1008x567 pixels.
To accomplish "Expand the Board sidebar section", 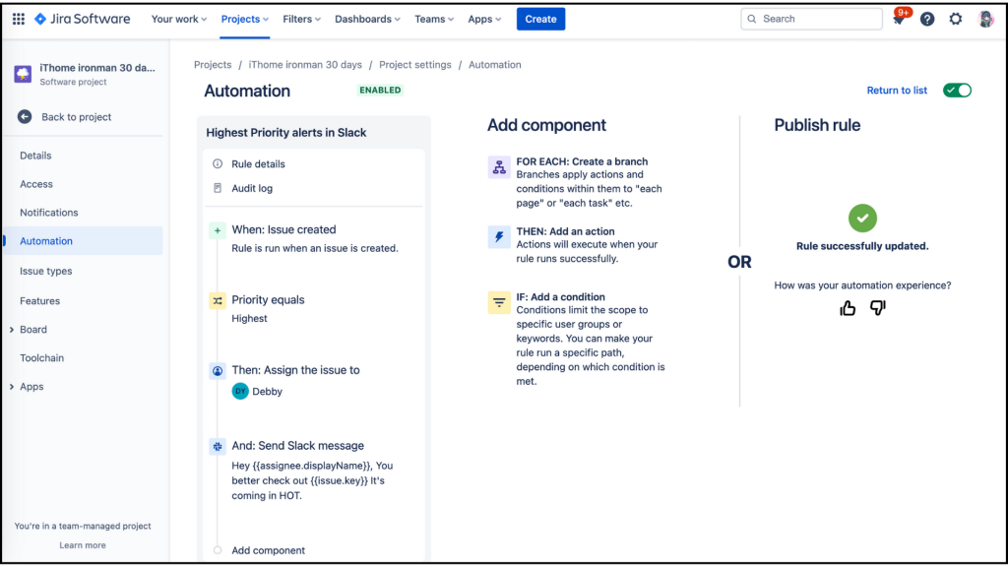I will pyautogui.click(x=12, y=330).
